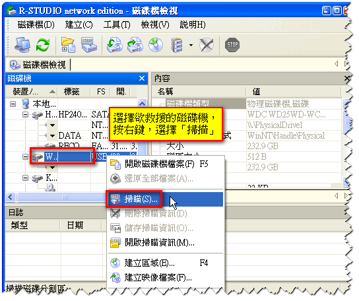The image size is (359, 301).
Task: Click the 磁碟機類型 property row
Action: [x=206, y=104]
